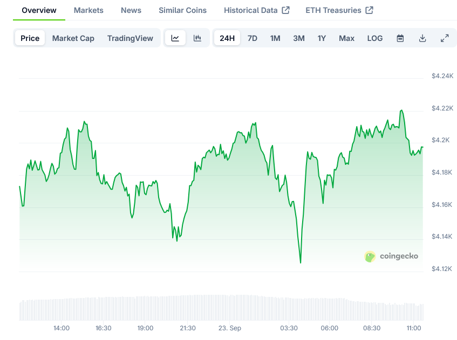Select the 1Y time range

(x=322, y=38)
